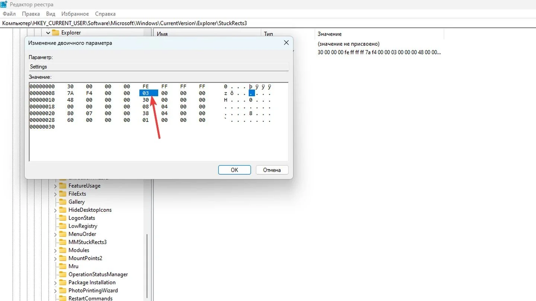The height and width of the screenshot is (301, 536).
Task: Click the Mru folder icon
Action: [63, 266]
